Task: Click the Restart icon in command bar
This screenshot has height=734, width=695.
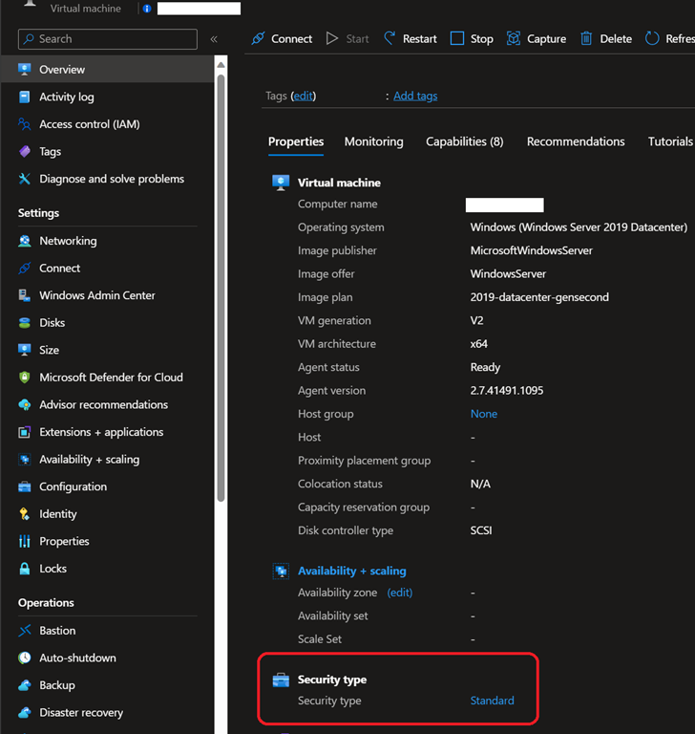Action: click(x=390, y=39)
